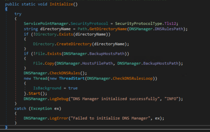Click Exists in the Directory.Exists check

66,34
